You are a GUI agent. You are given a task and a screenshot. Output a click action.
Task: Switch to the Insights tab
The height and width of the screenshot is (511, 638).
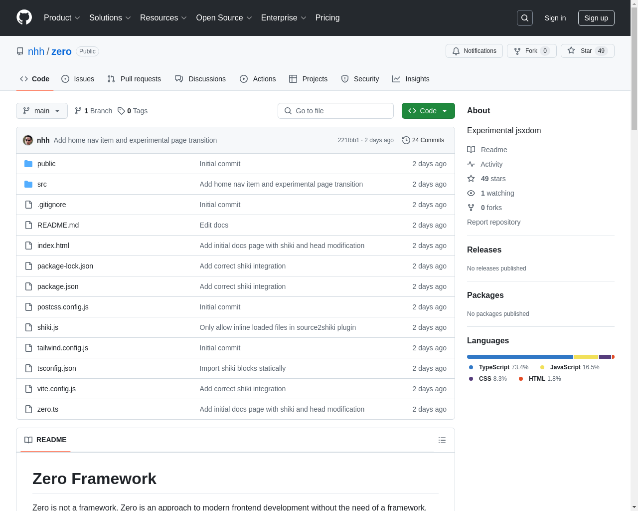point(411,79)
